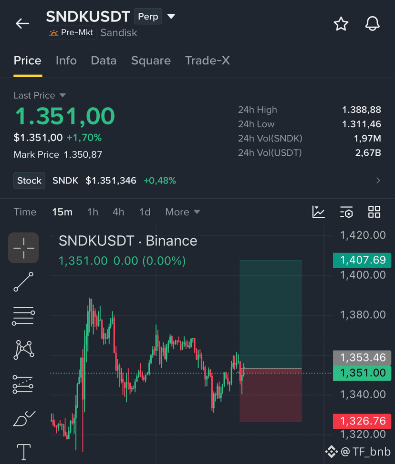Click the 1,326.76 stop-loss price label
The height and width of the screenshot is (464, 395).
pyautogui.click(x=362, y=421)
